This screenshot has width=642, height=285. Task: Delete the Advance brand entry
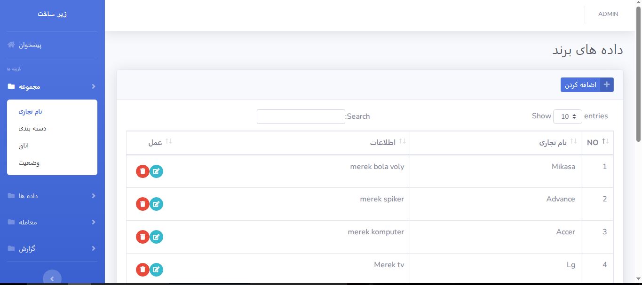(143, 204)
